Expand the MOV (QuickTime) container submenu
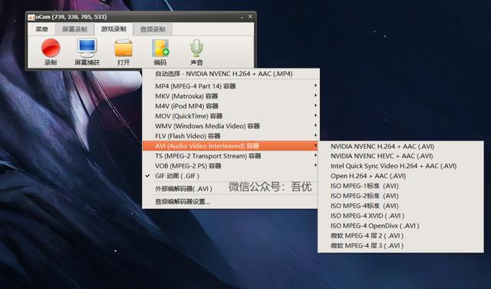The height and width of the screenshot is (289, 491). tap(231, 116)
